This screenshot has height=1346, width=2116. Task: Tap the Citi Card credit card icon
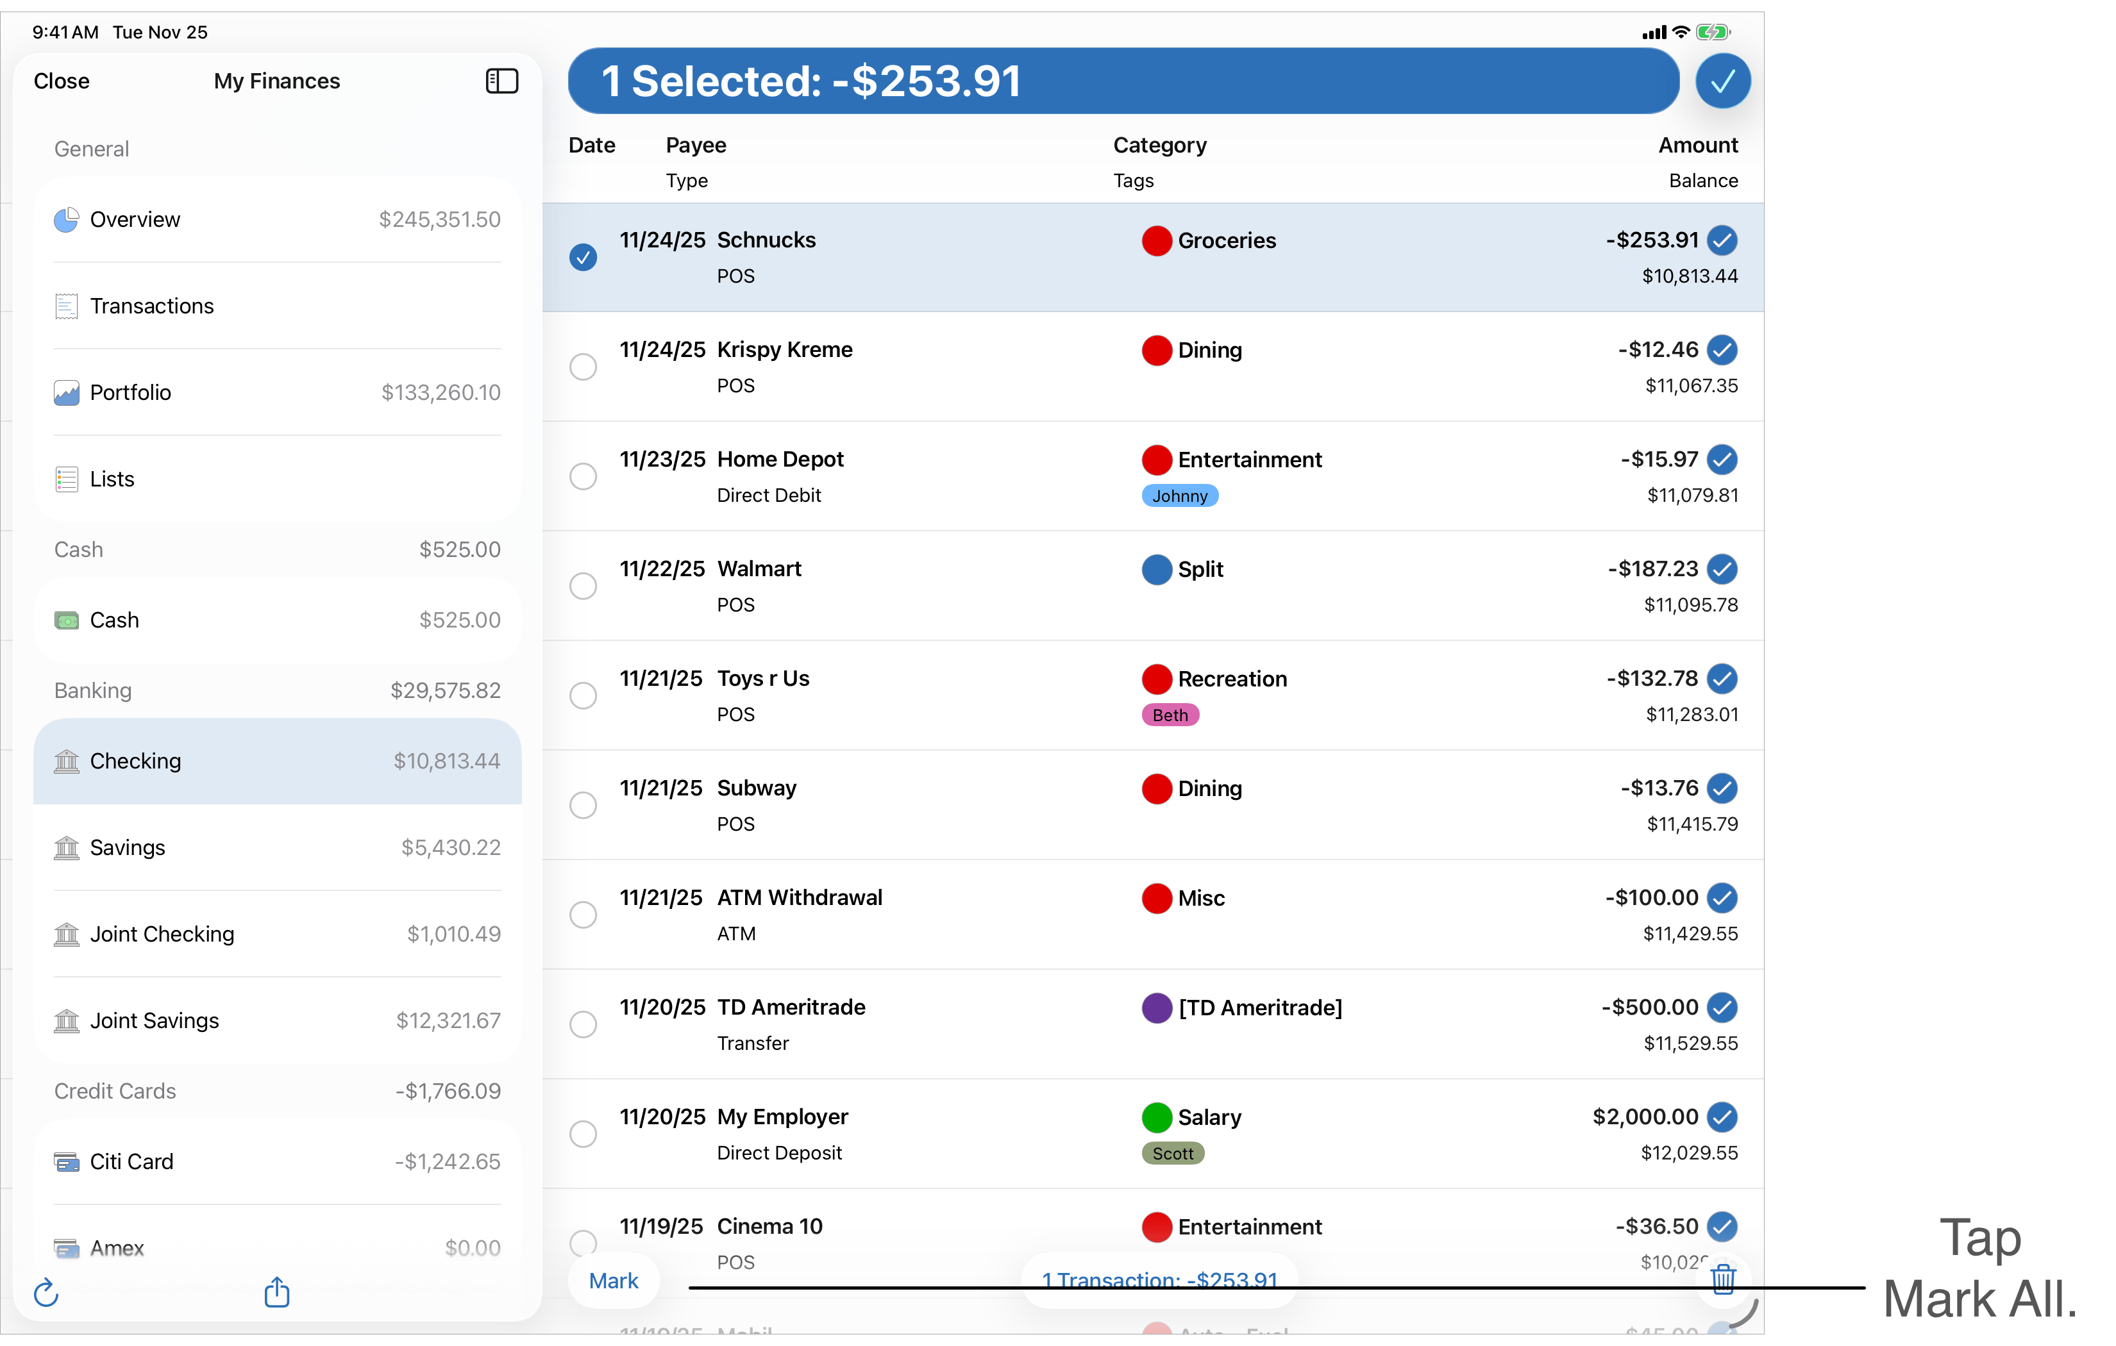pos(66,1161)
